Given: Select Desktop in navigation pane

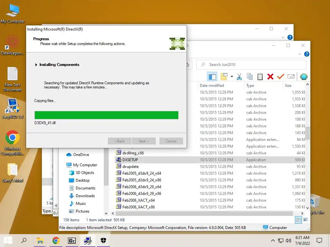Looking at the screenshot, I should pyautogui.click(x=79, y=180).
